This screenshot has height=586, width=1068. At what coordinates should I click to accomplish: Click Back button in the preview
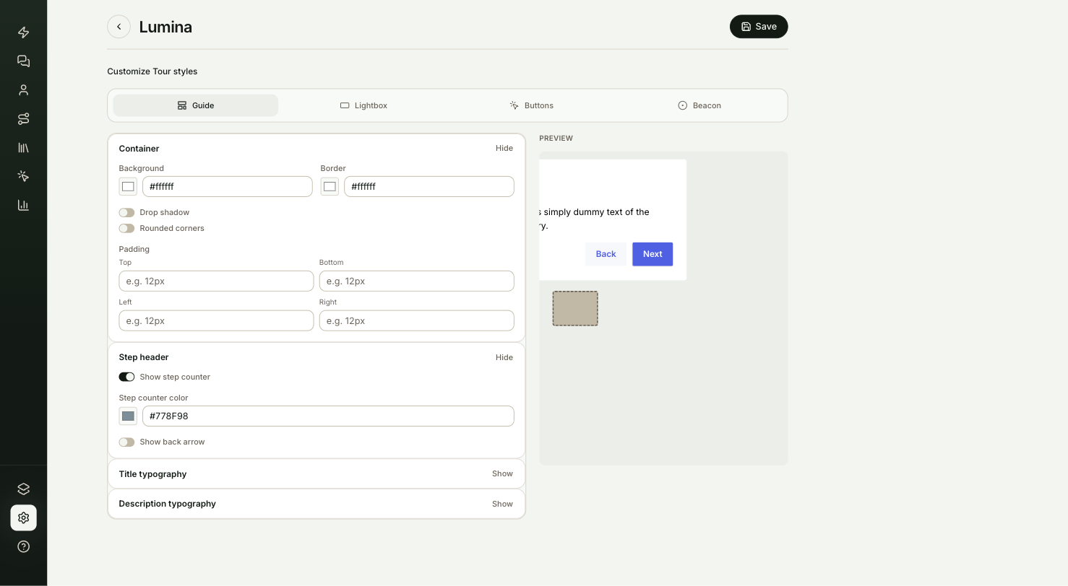(x=606, y=254)
